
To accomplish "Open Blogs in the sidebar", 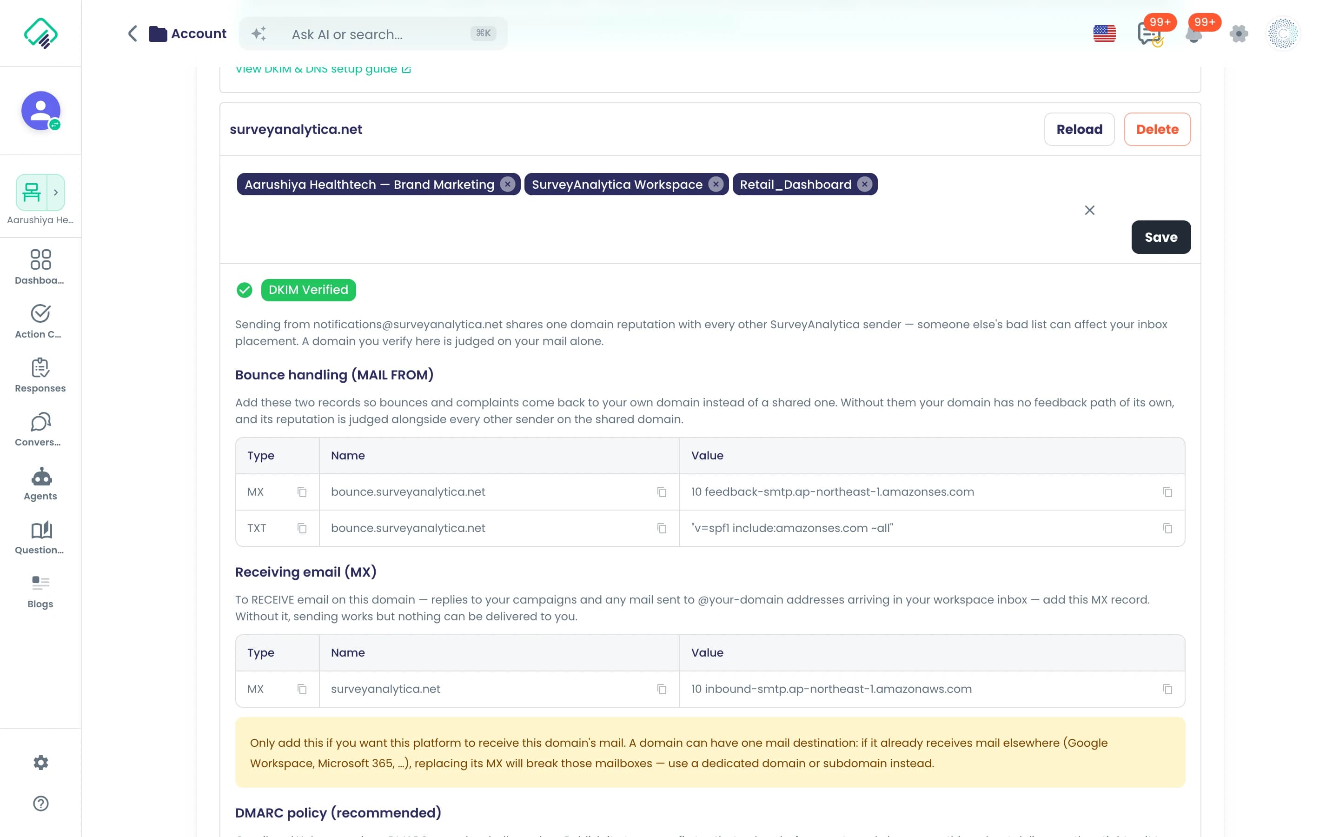I will pos(40,591).
